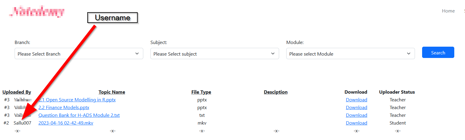Download the mkv video file
This screenshot has width=465, height=140.
356,123
